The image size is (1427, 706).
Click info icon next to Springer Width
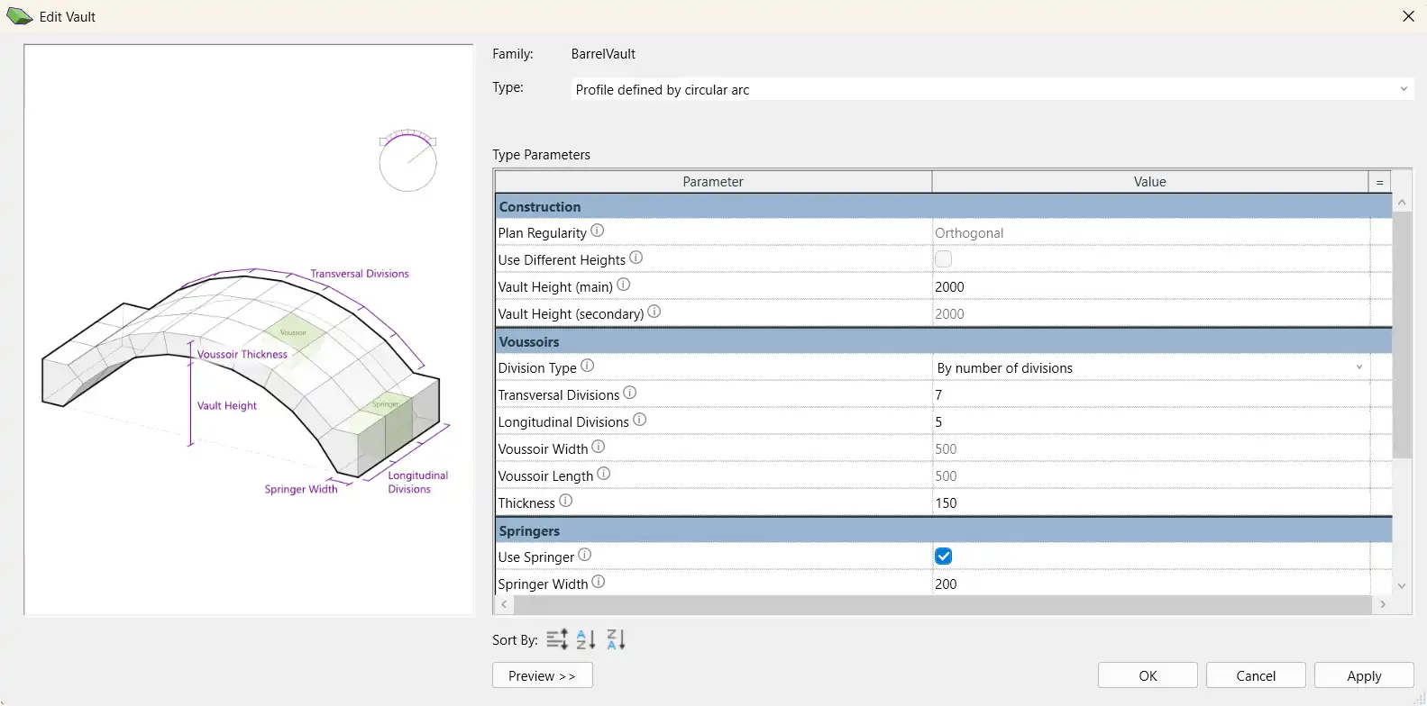598,583
